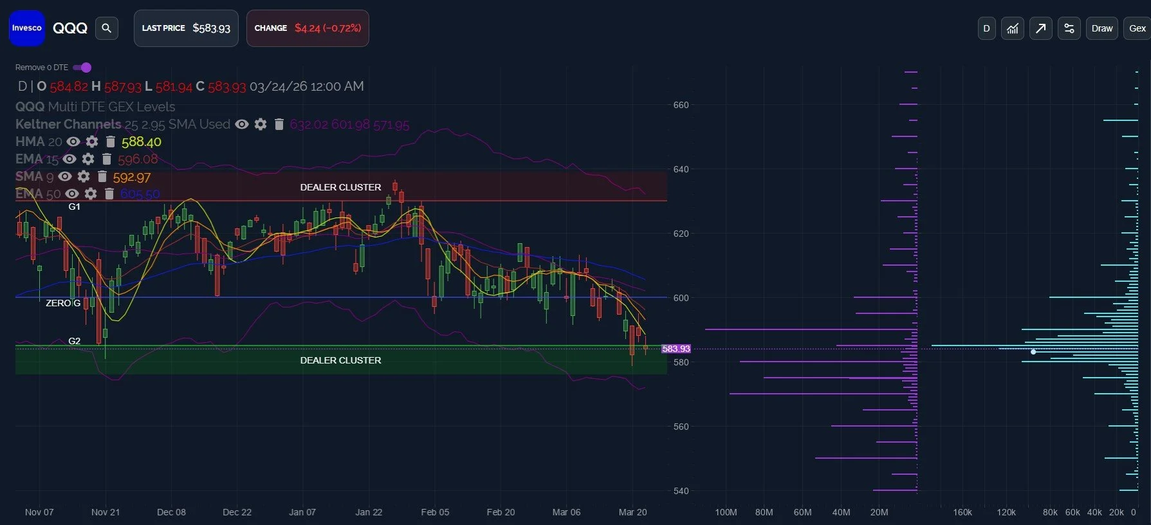Open SMA 9 settings gear
Viewport: 1151px width, 525px height.
coord(84,176)
